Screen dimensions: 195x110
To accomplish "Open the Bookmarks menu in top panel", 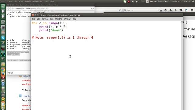I will pyautogui.click(x=37, y=2).
